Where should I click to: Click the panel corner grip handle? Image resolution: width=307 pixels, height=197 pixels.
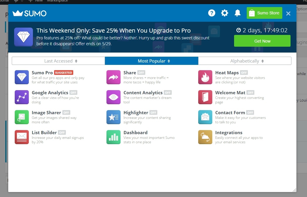pos(294,190)
